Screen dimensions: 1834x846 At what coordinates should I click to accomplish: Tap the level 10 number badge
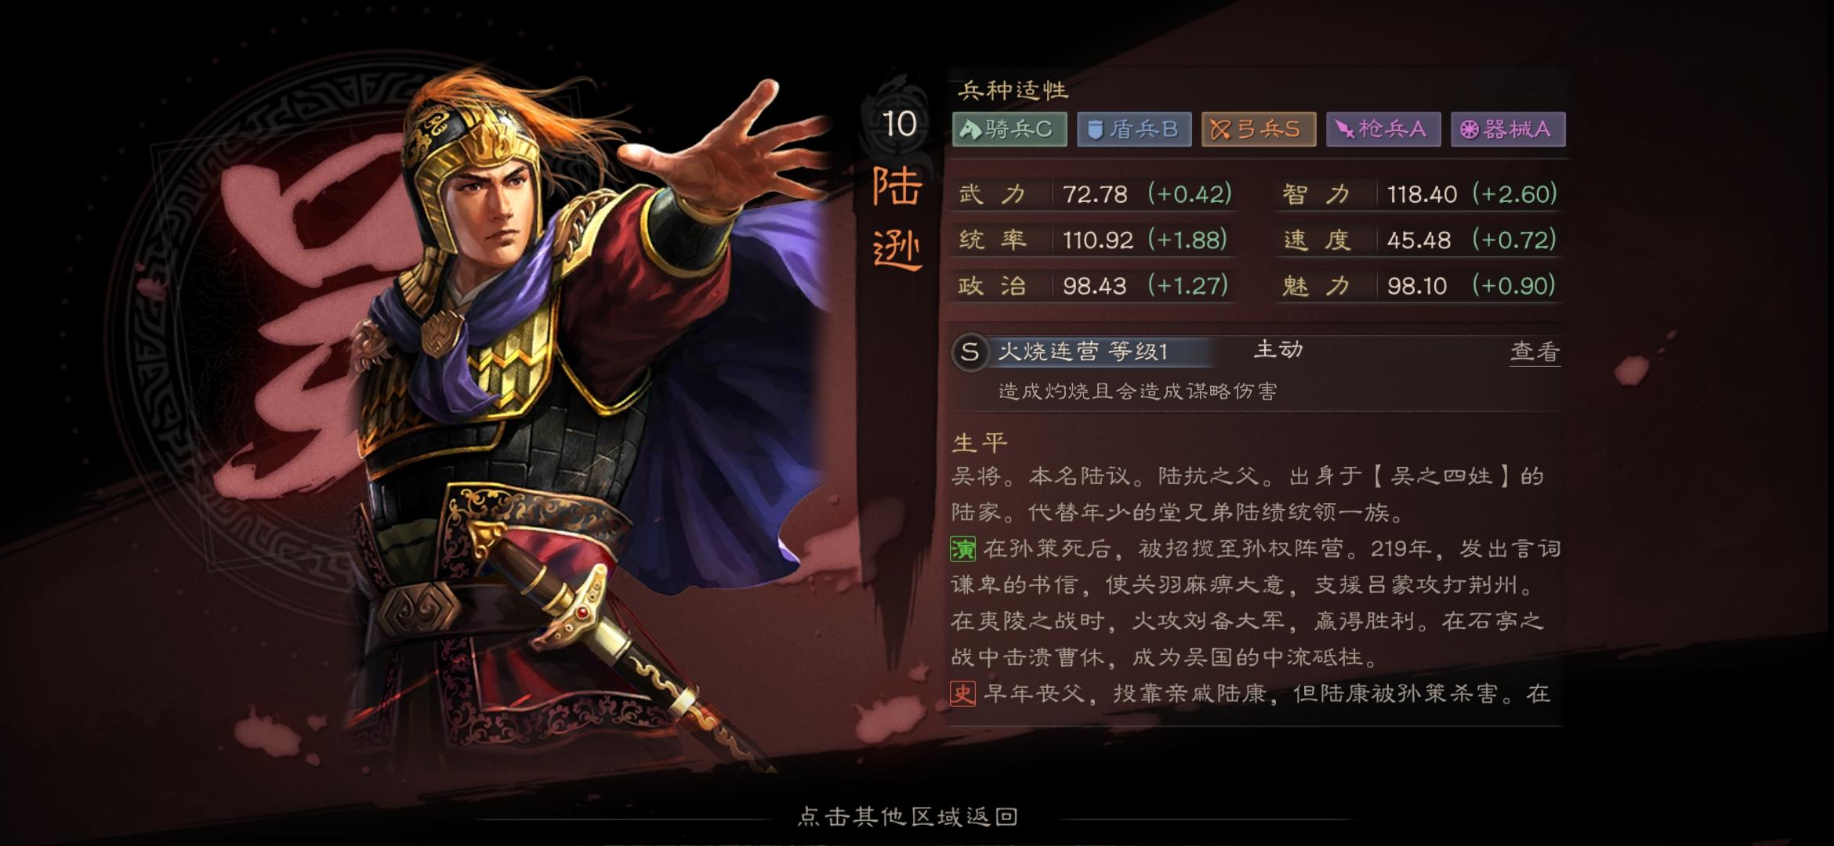(x=899, y=124)
